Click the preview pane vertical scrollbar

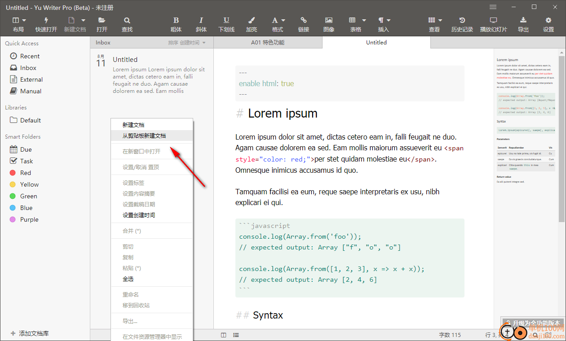pyautogui.click(x=562, y=139)
